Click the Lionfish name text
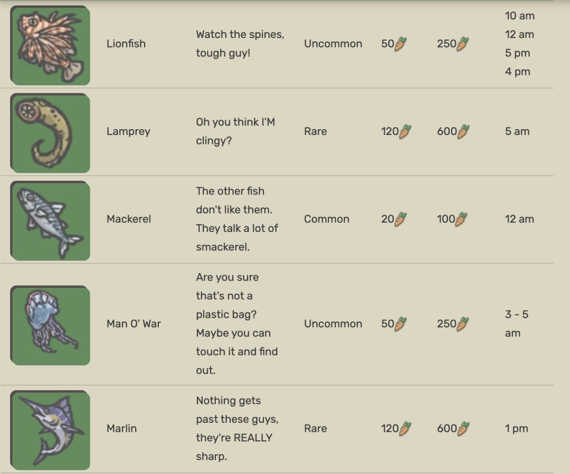Viewport: 570px width, 474px height. 126,44
